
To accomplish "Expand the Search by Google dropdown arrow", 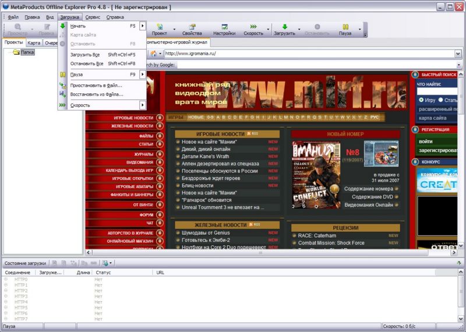I will point(459,65).
